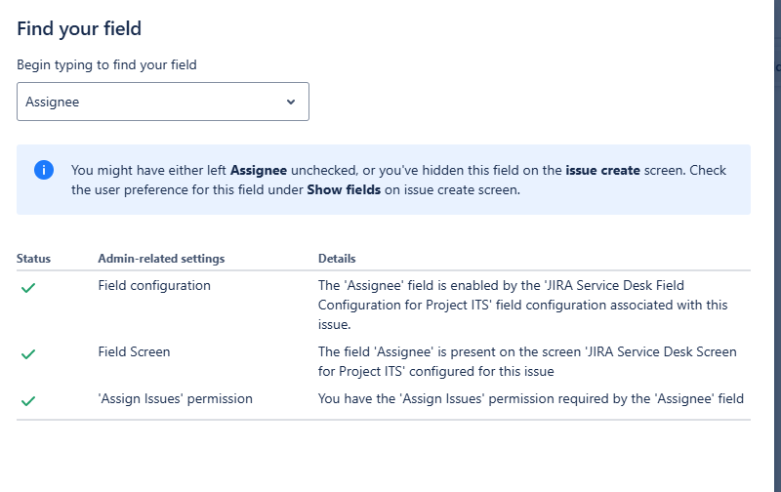Image resolution: width=781 pixels, height=492 pixels.
Task: Open the Assignee field selector box
Action: 163,102
